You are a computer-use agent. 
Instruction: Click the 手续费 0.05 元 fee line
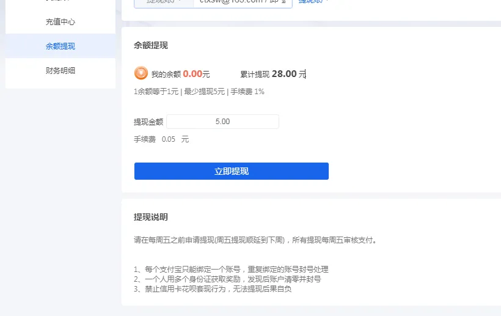pyautogui.click(x=161, y=139)
